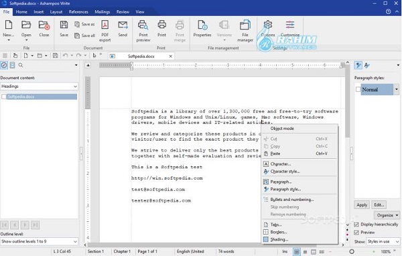Expand the Headings dropdown
Image resolution: width=402 pixels, height=256 pixels.
(x=40, y=86)
